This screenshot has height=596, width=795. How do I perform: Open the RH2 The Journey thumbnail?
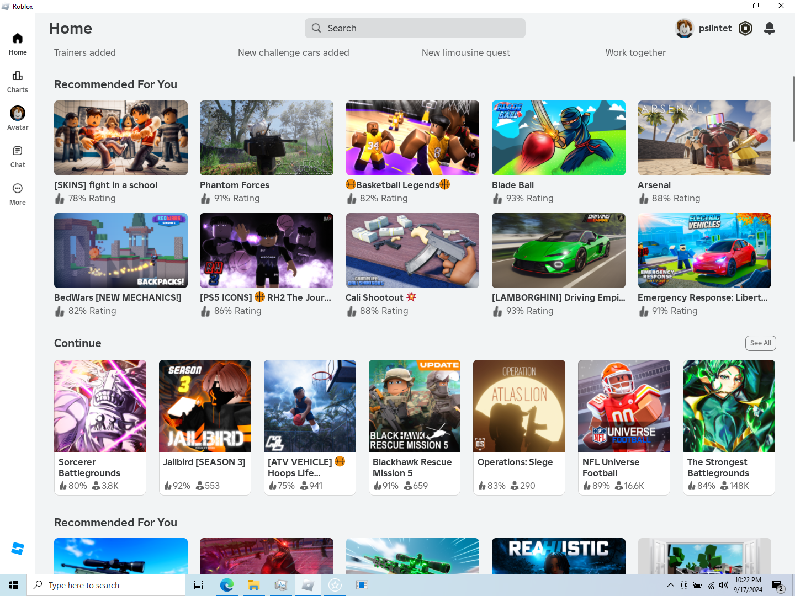[x=267, y=251]
